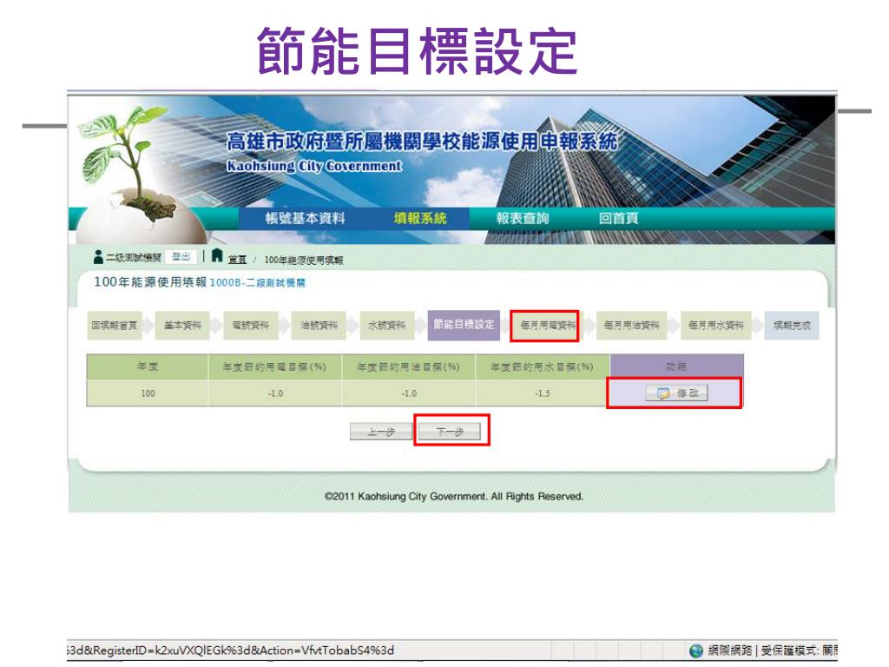The height and width of the screenshot is (667, 889).
Task: Click the user account icon
Action: [x=99, y=257]
